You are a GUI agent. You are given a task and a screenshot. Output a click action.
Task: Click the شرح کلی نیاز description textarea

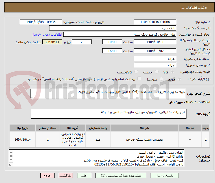(x=108, y=93)
